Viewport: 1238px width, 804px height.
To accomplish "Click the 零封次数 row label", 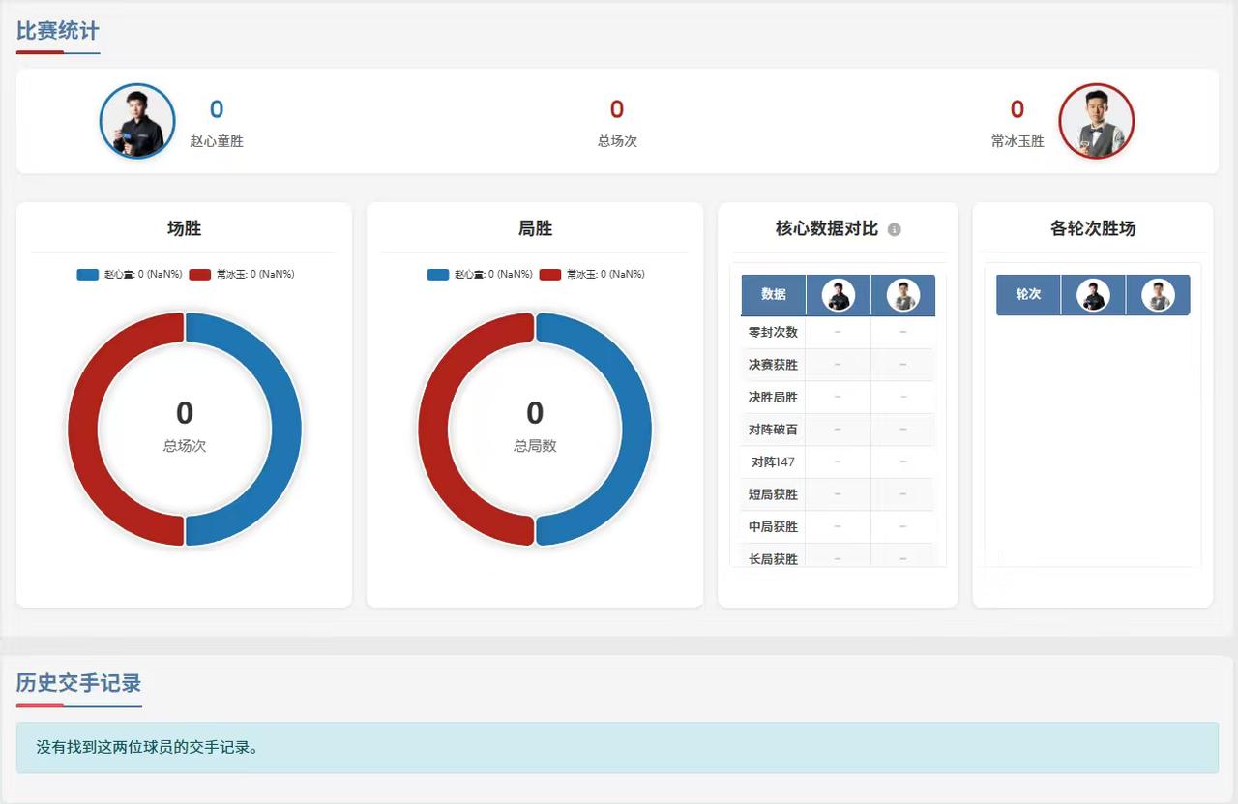I will point(774,332).
